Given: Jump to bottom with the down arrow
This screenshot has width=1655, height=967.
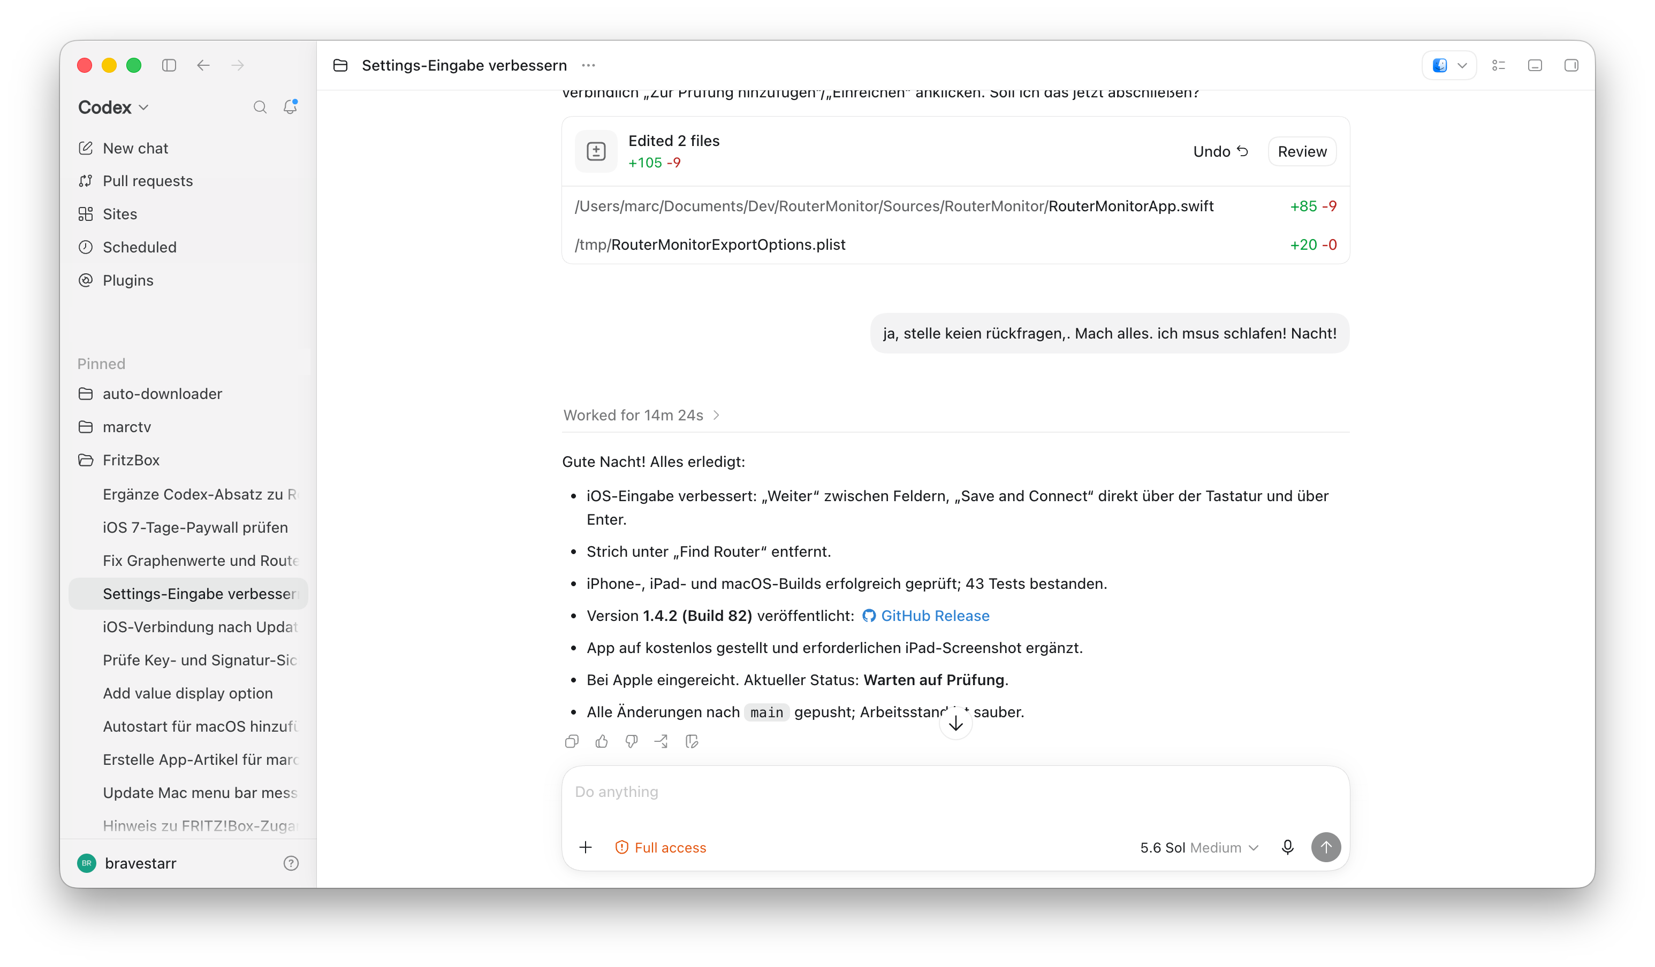Looking at the screenshot, I should pyautogui.click(x=955, y=723).
